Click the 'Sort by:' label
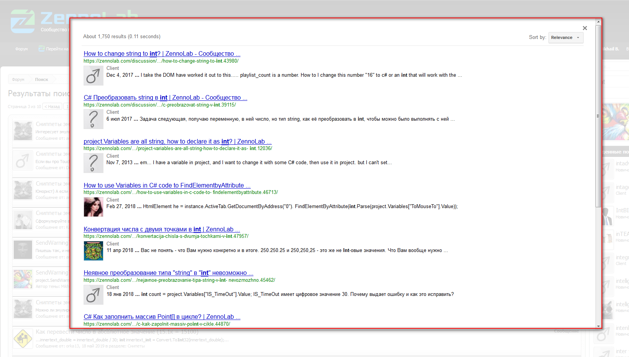The height and width of the screenshot is (357, 629). (537, 37)
